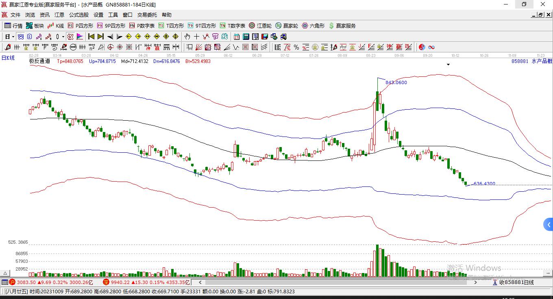Open the 江恩 menu
Image resolution: width=553 pixels, height=299 pixels.
[x=59, y=15]
